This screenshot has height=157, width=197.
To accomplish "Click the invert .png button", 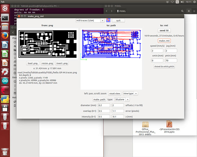I will coord(62,63).
